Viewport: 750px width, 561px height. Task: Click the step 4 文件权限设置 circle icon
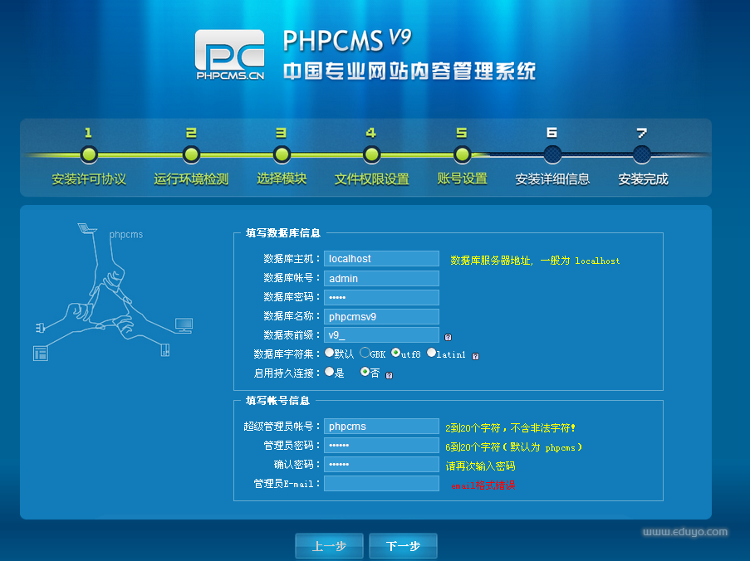point(371,154)
